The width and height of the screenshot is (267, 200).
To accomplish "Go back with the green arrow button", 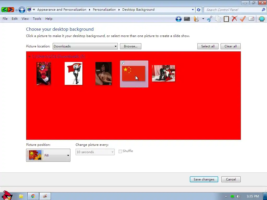I will tap(4, 10).
